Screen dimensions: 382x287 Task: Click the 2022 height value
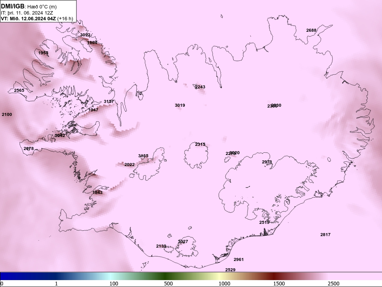tap(129, 165)
